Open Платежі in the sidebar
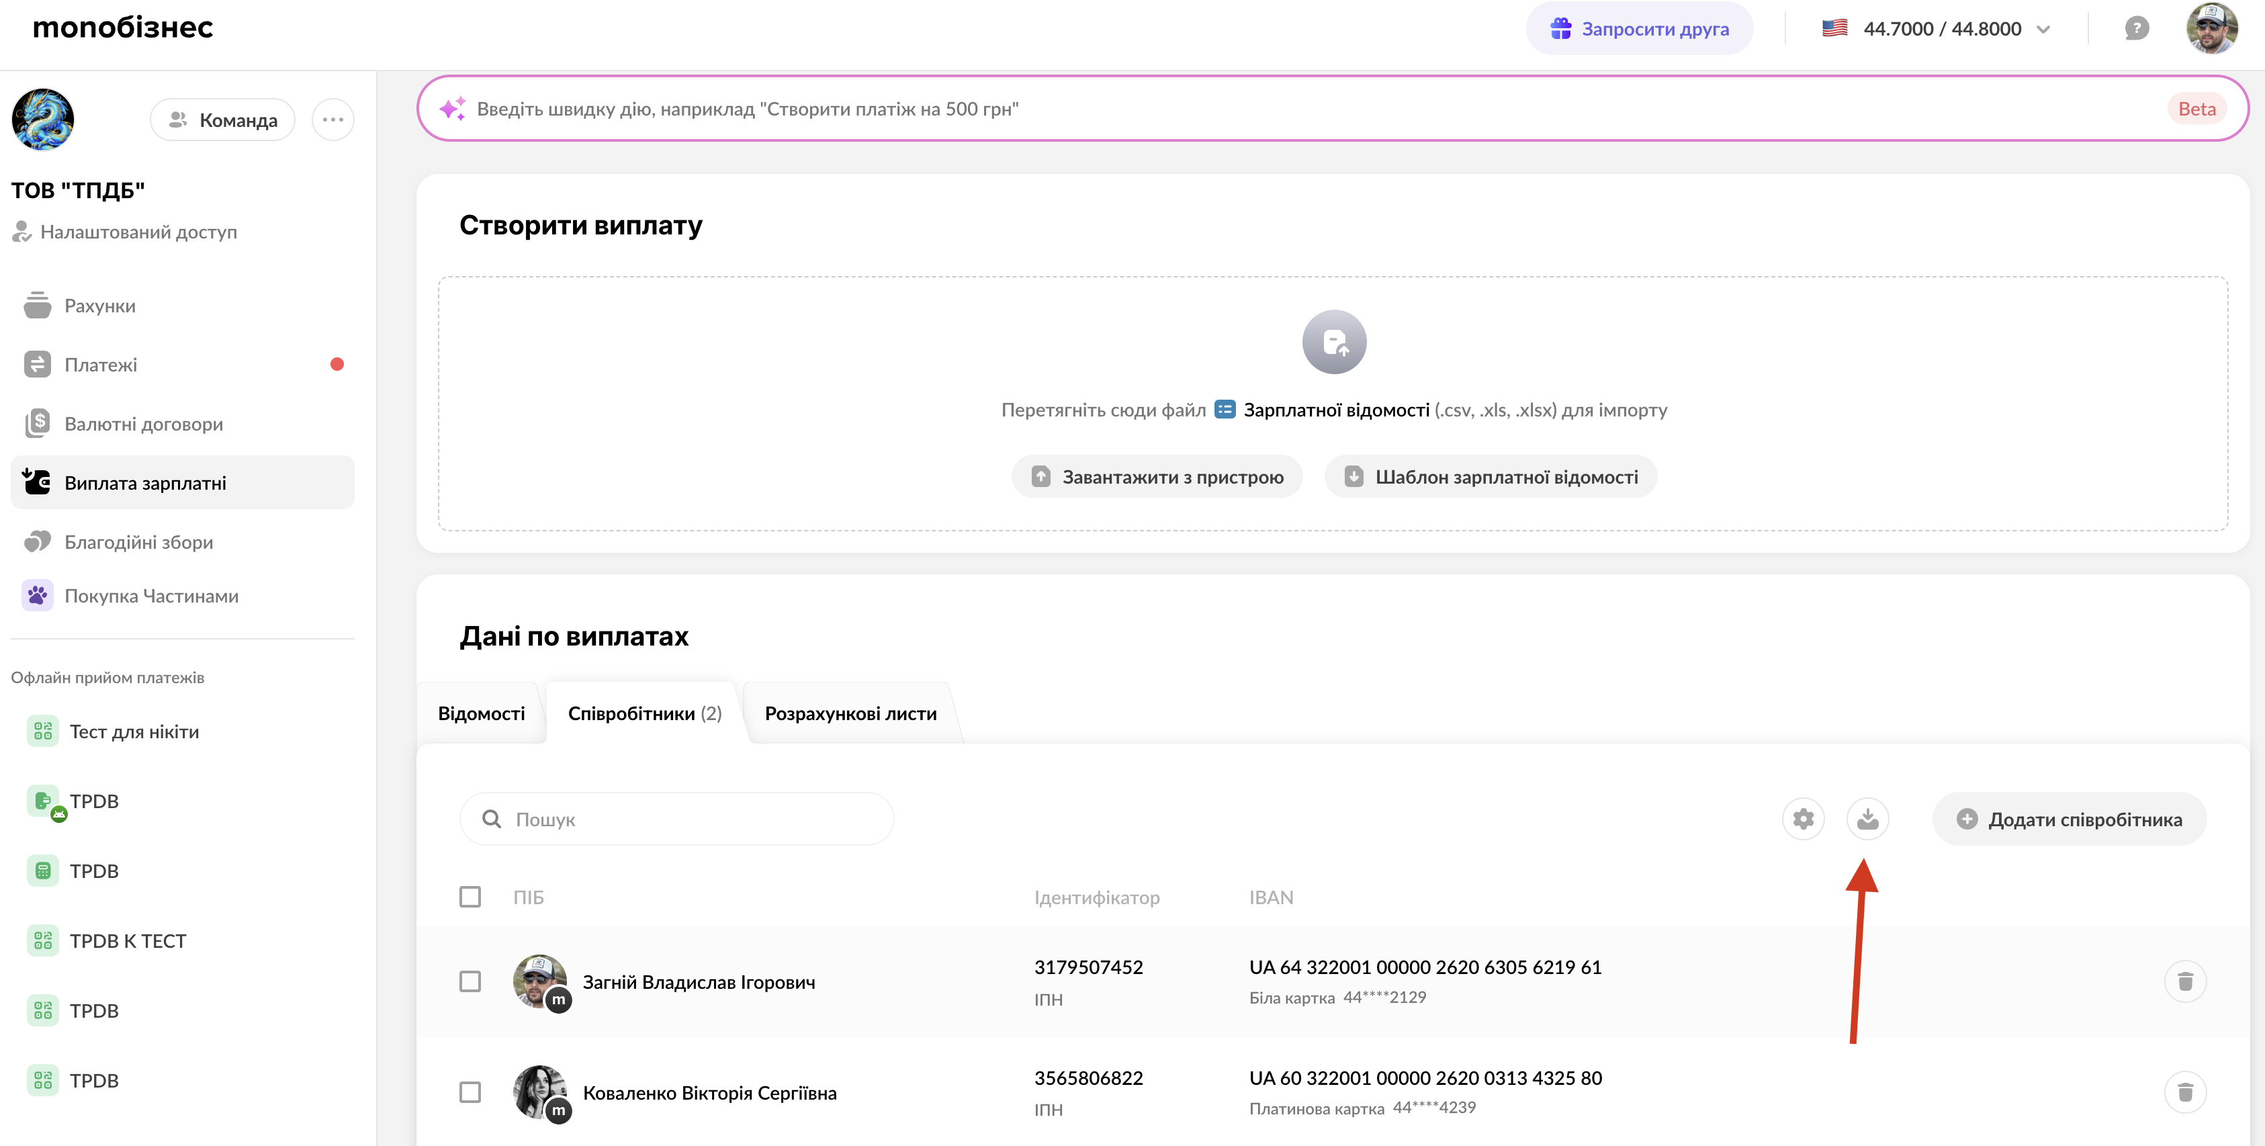This screenshot has height=1146, width=2265. tap(182, 364)
